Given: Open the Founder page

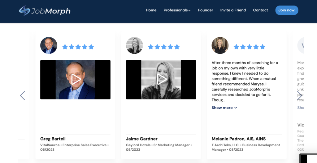Looking at the screenshot, I should point(206,10).
